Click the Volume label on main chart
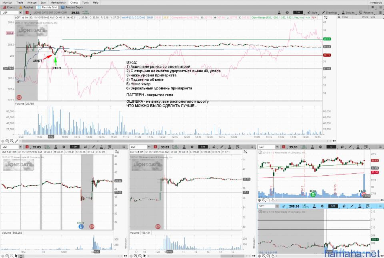The image size is (384, 258). coord(20,104)
